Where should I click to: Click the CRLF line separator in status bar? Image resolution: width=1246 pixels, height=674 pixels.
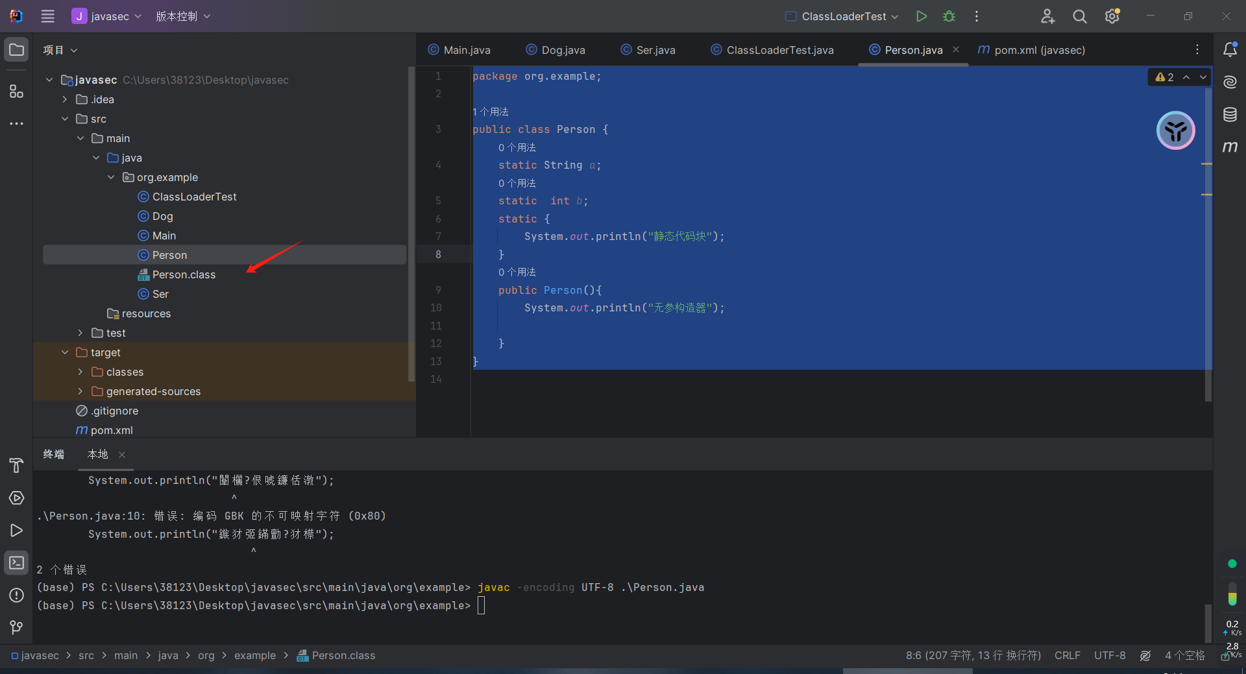[1068, 656]
